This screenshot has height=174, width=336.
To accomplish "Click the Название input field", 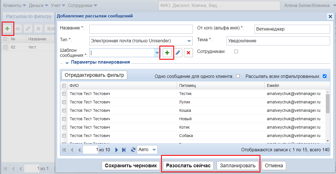I will [141, 29].
